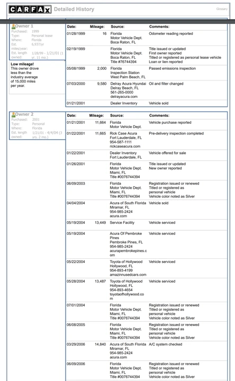Open the delrayacura.com link
Screen dimensions: 235x381
[124, 97]
